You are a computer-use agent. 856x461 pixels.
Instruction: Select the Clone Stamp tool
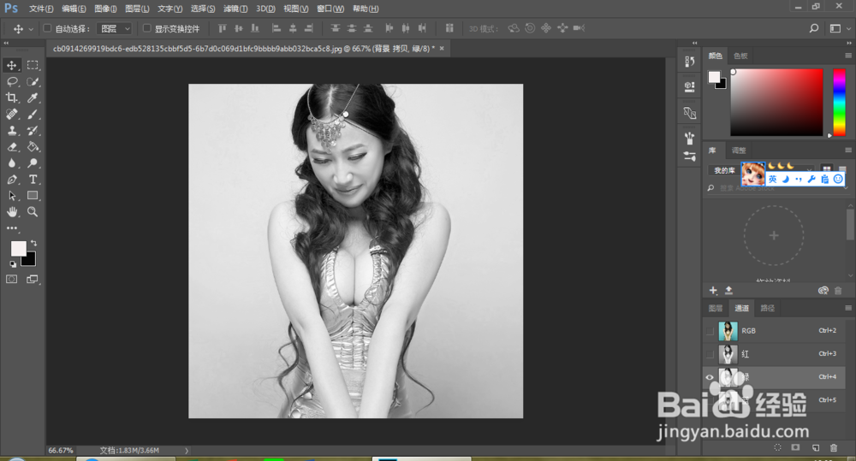(x=11, y=130)
